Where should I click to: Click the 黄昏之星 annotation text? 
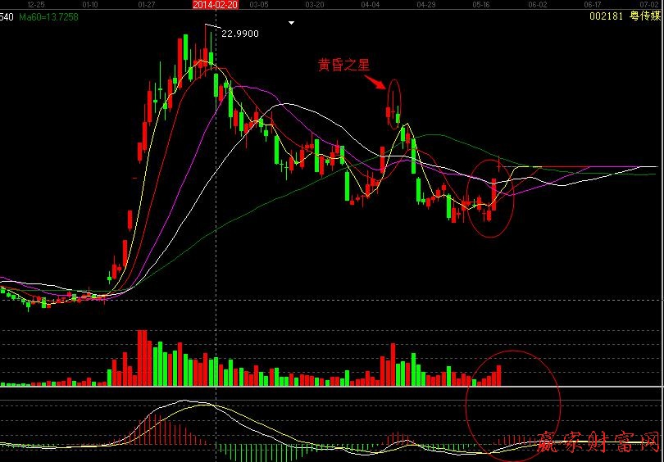click(x=346, y=64)
